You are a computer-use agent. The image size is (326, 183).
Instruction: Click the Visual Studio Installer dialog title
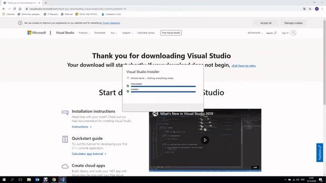click(x=143, y=72)
